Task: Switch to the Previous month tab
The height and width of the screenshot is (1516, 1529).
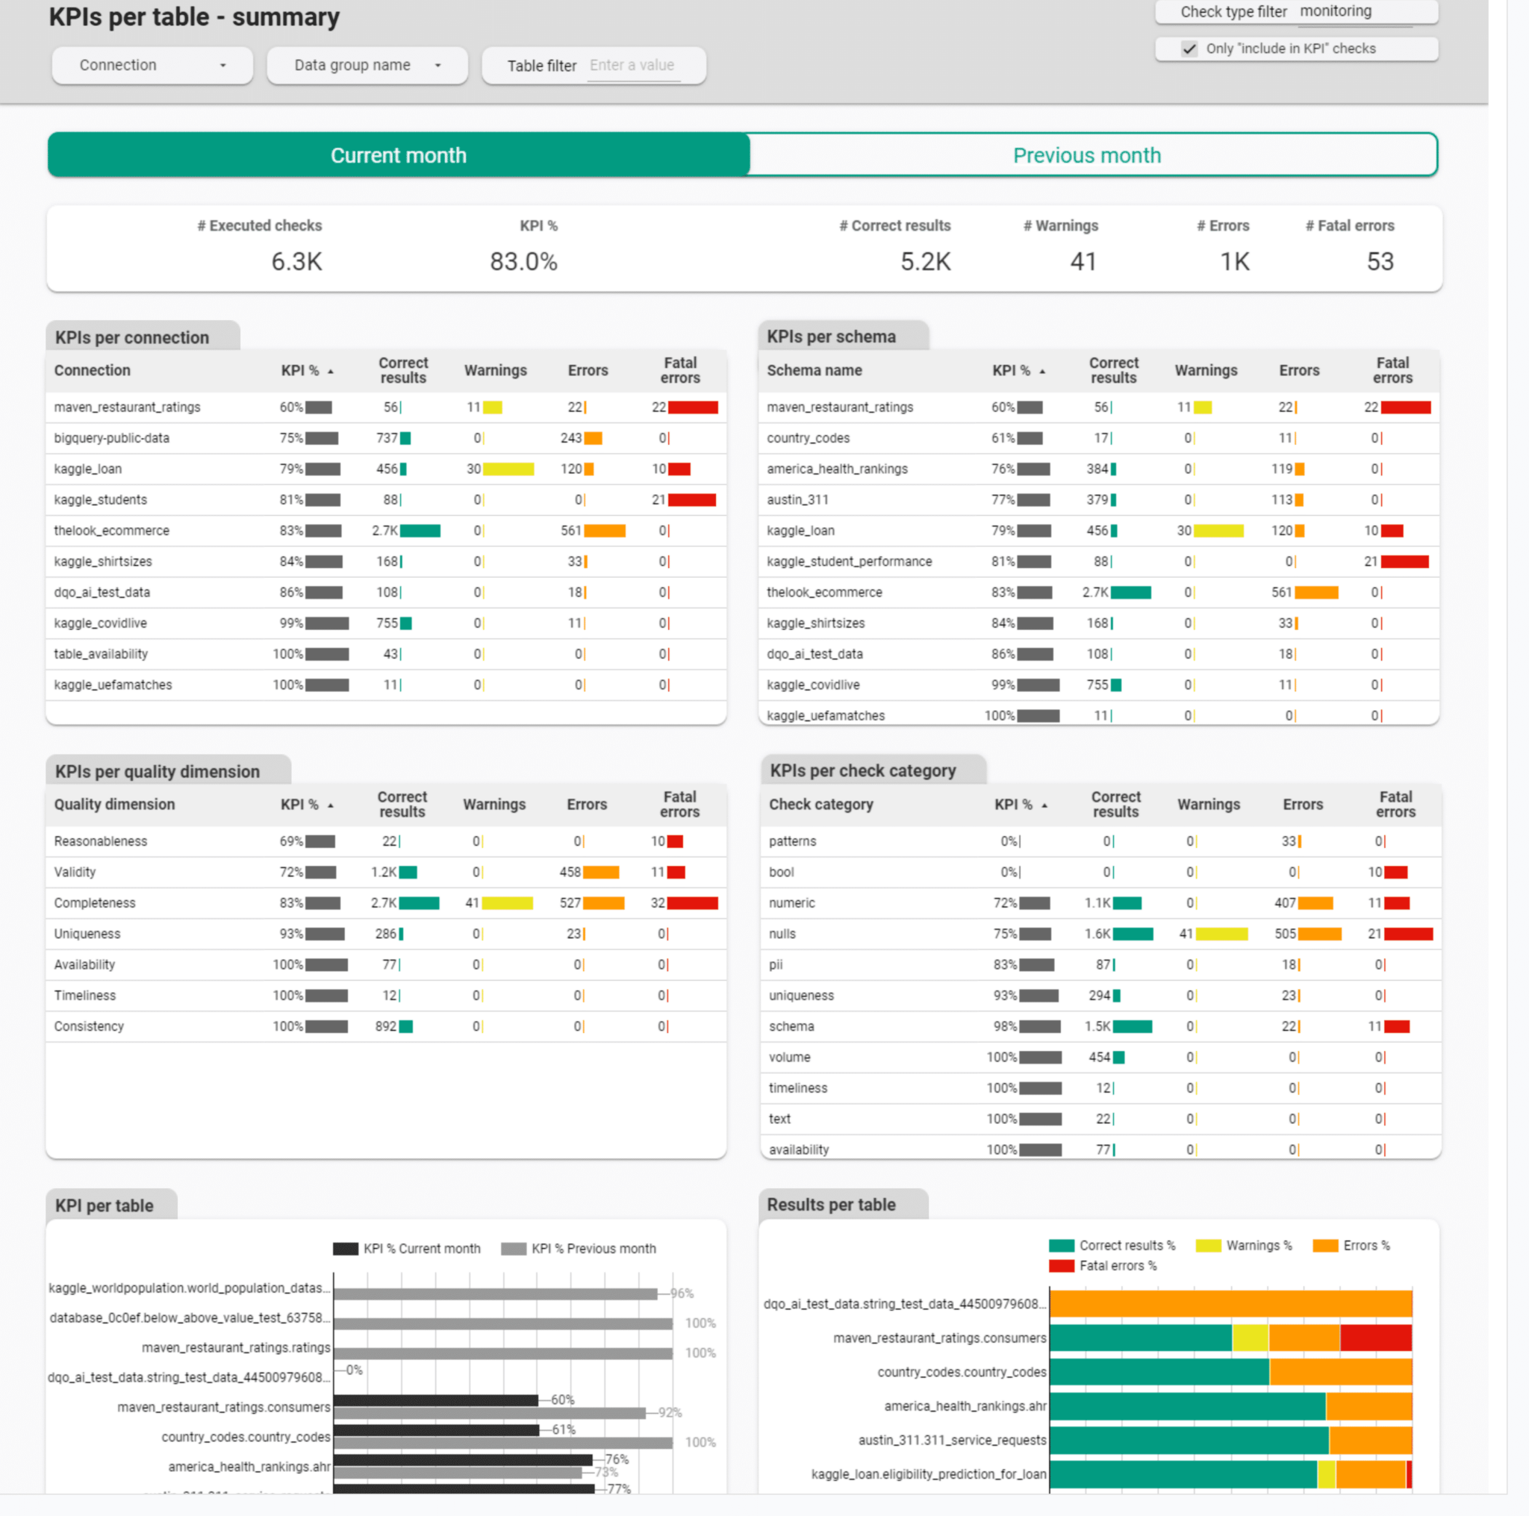Action: pos(1086,155)
